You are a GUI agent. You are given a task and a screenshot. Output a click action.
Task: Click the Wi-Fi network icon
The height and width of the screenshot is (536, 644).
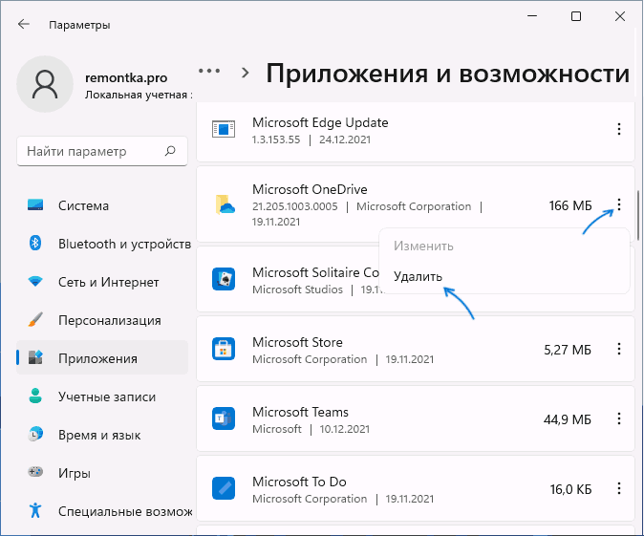[x=35, y=281]
